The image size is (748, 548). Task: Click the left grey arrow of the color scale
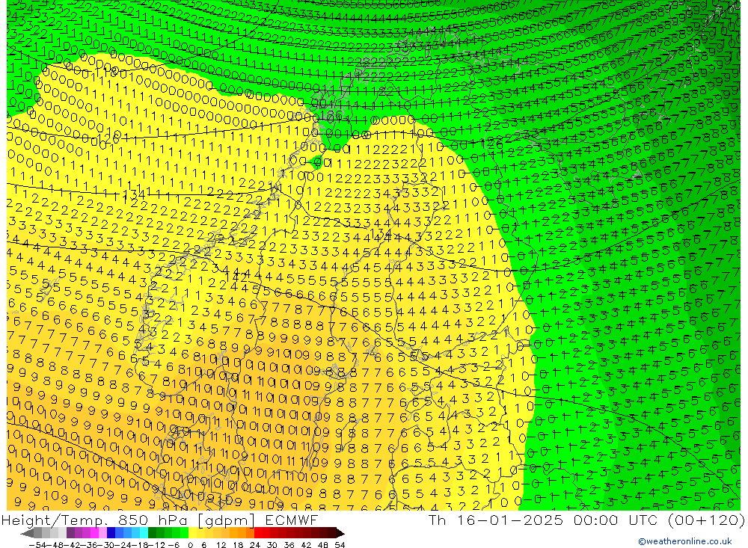[x=27, y=533]
